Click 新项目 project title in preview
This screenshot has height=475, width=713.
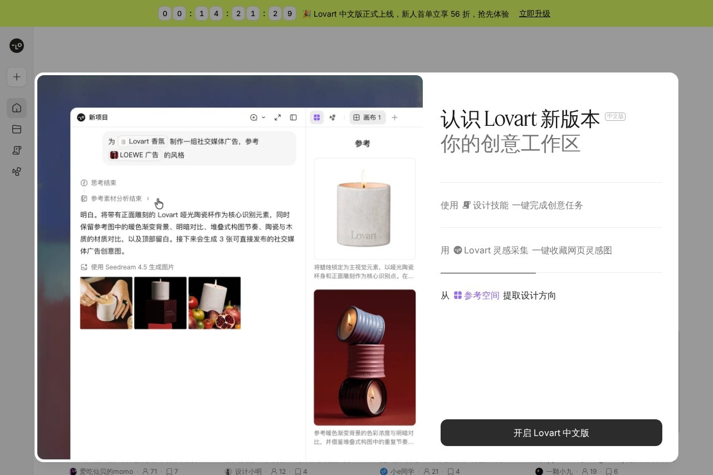pyautogui.click(x=99, y=117)
